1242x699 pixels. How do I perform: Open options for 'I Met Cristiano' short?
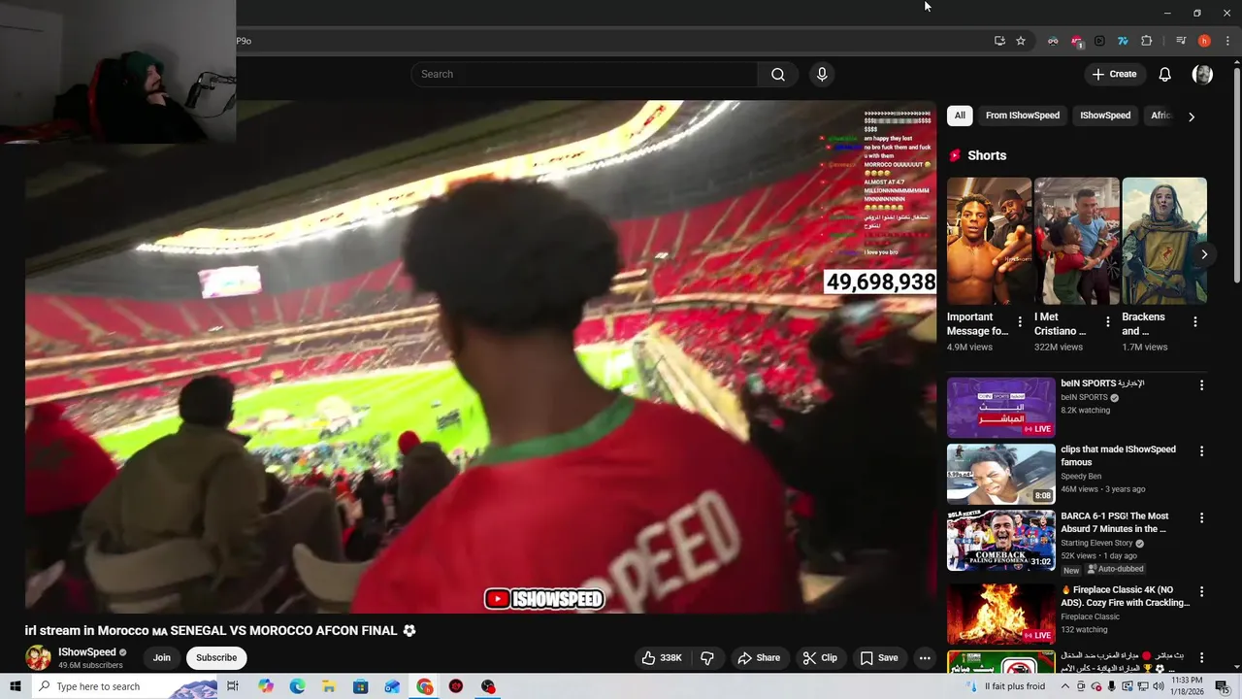[x=1107, y=322]
